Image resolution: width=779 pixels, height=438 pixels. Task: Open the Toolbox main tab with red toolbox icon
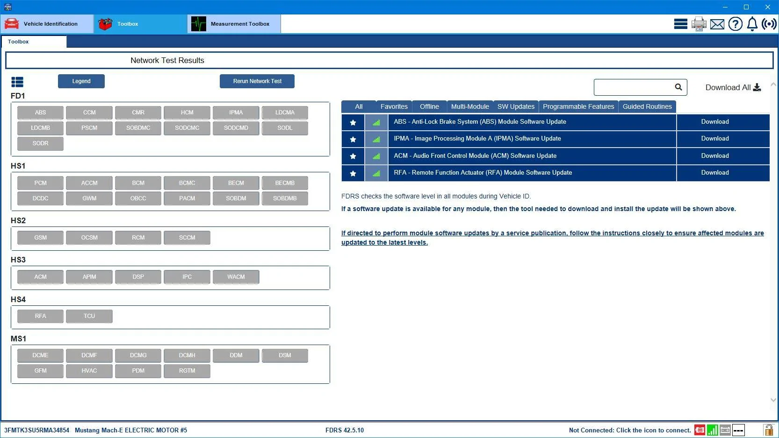tap(141, 24)
